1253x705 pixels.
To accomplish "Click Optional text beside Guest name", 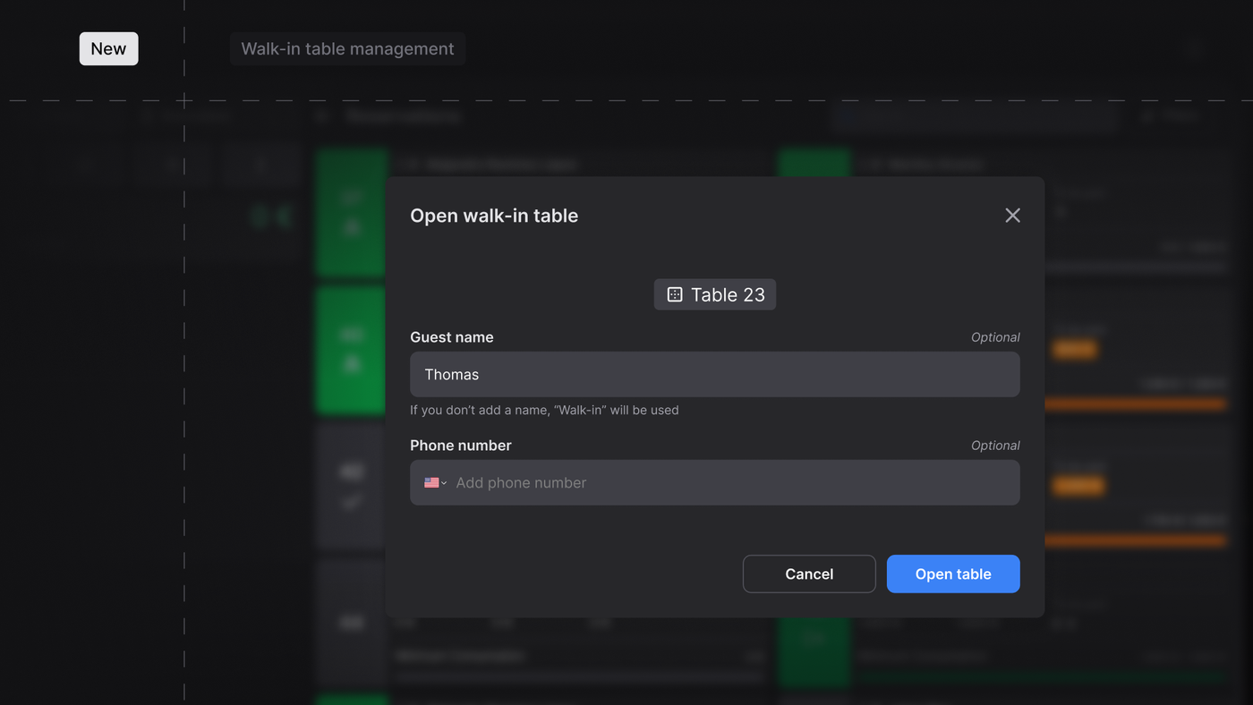I will 995,337.
